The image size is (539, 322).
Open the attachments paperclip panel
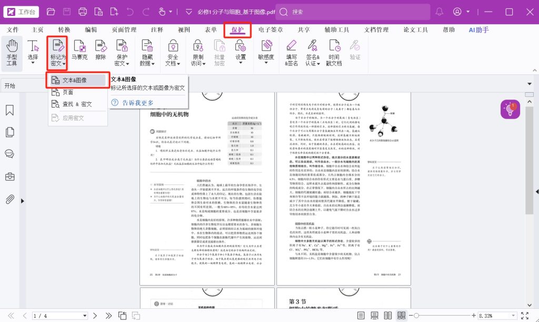(9, 199)
